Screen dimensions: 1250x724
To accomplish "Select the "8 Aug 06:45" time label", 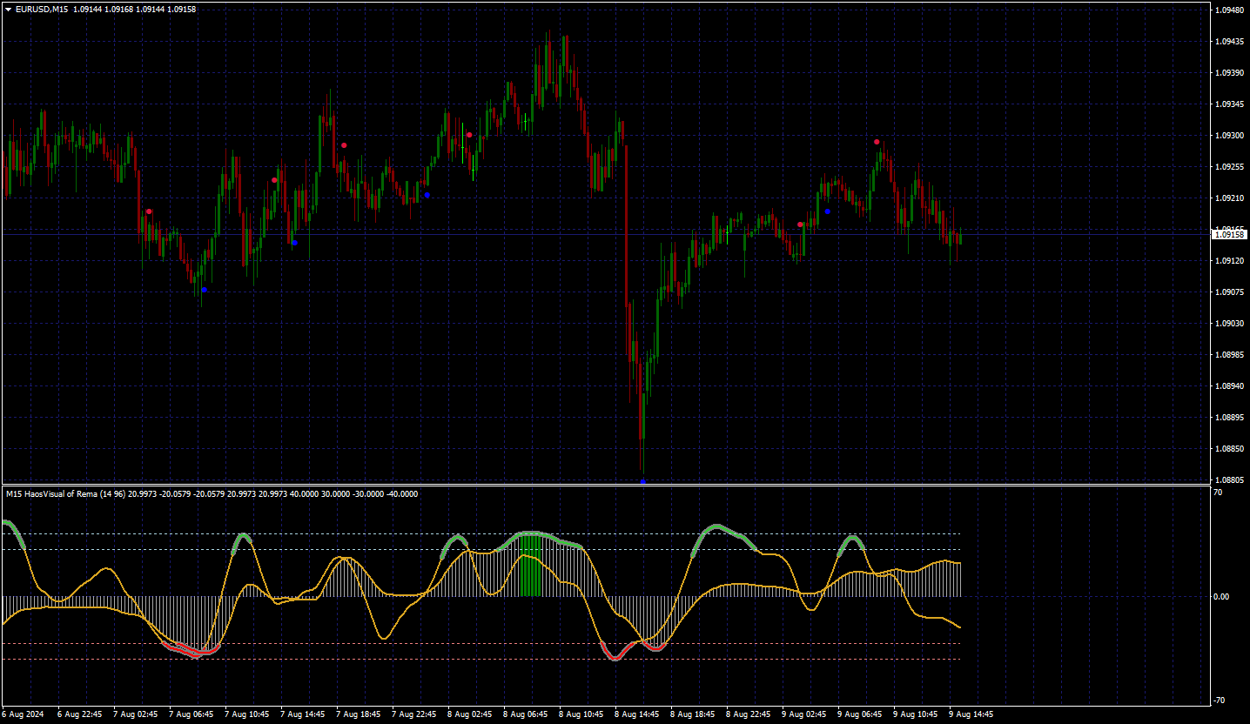I will pos(526,714).
